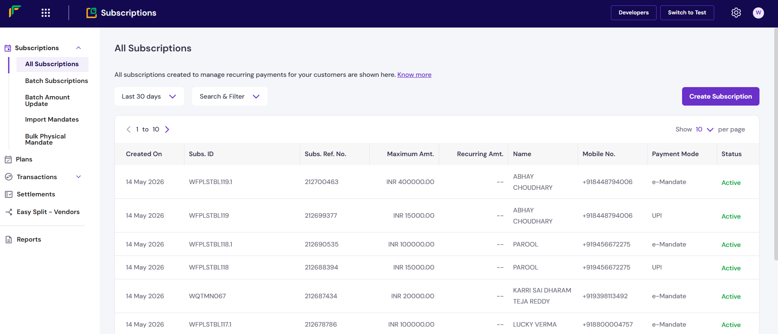Click the page scrollbar
This screenshot has height=334, width=778.
(x=776, y=144)
